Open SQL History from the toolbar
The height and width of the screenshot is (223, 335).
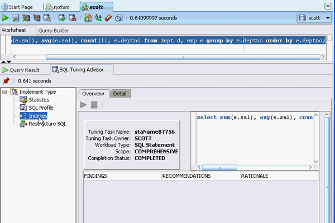click(119, 18)
